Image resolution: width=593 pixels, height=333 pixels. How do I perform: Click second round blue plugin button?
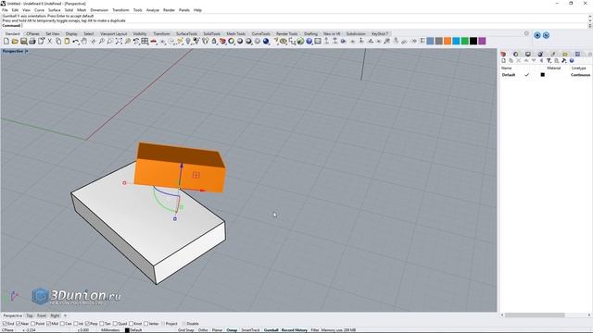546,35
